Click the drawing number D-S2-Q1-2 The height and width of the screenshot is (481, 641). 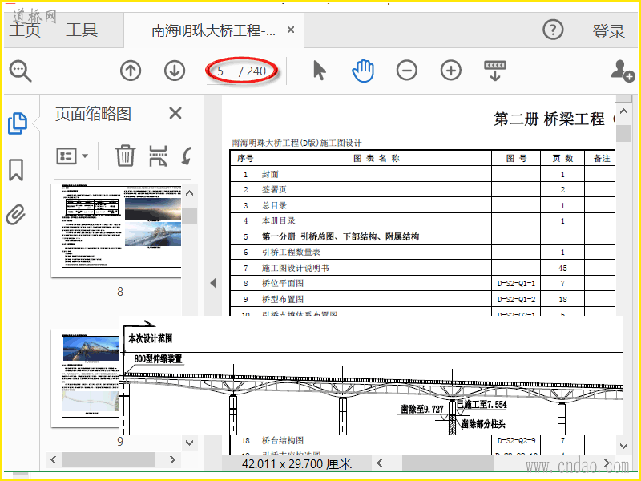click(x=516, y=299)
